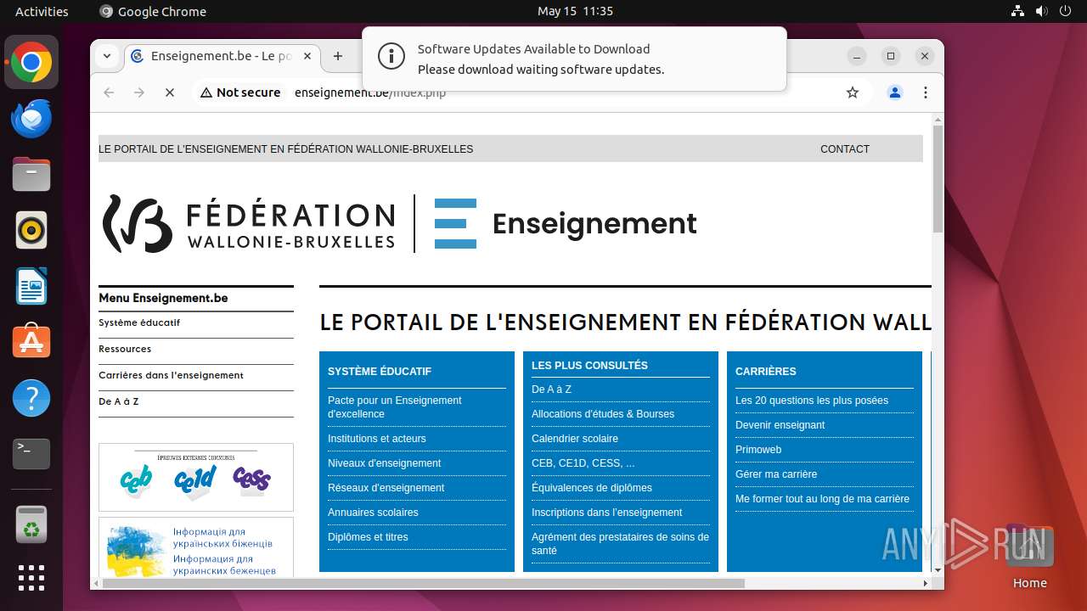Go forward in Chrome history
The height and width of the screenshot is (611, 1087).
tap(139, 92)
